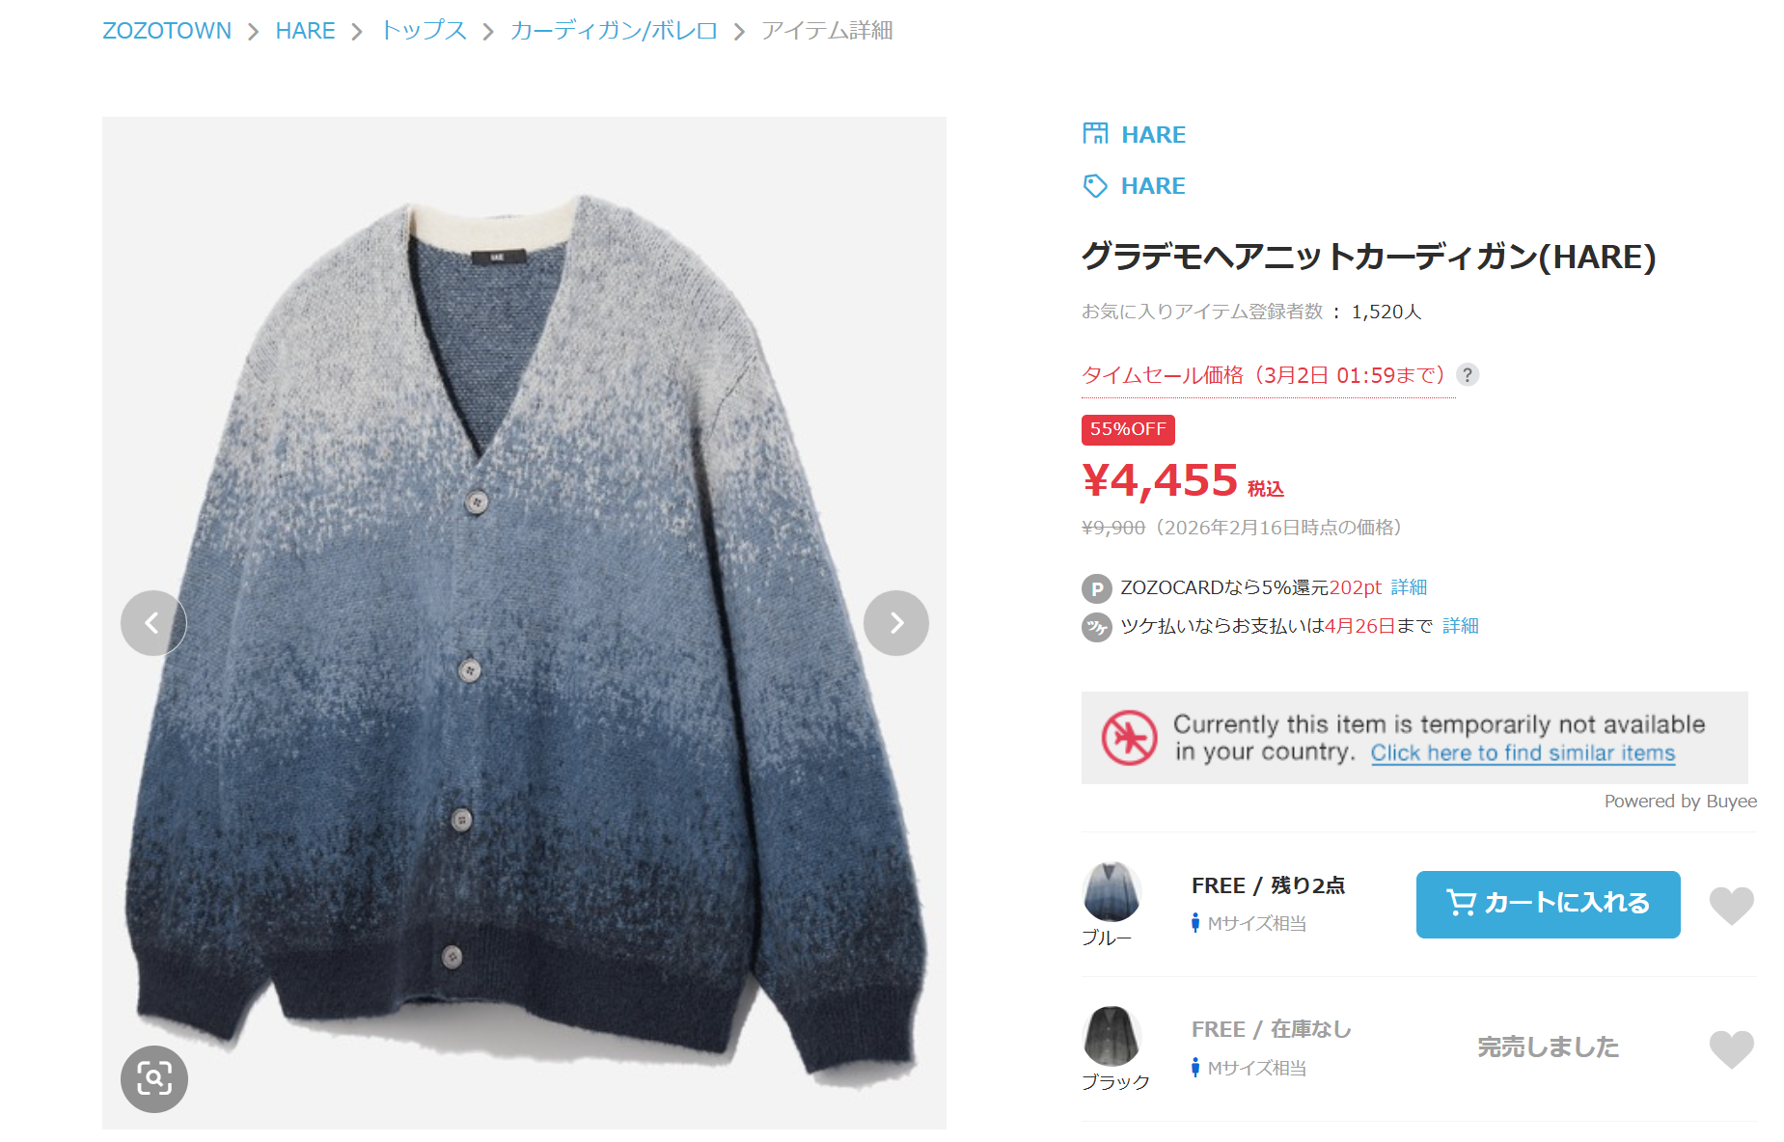The width and height of the screenshot is (1784, 1142).
Task: Favorite the Black cardigan heart icon
Action: tap(1732, 1049)
